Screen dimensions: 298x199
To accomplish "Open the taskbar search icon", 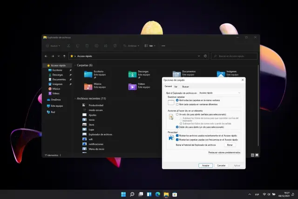I will 132,194.
